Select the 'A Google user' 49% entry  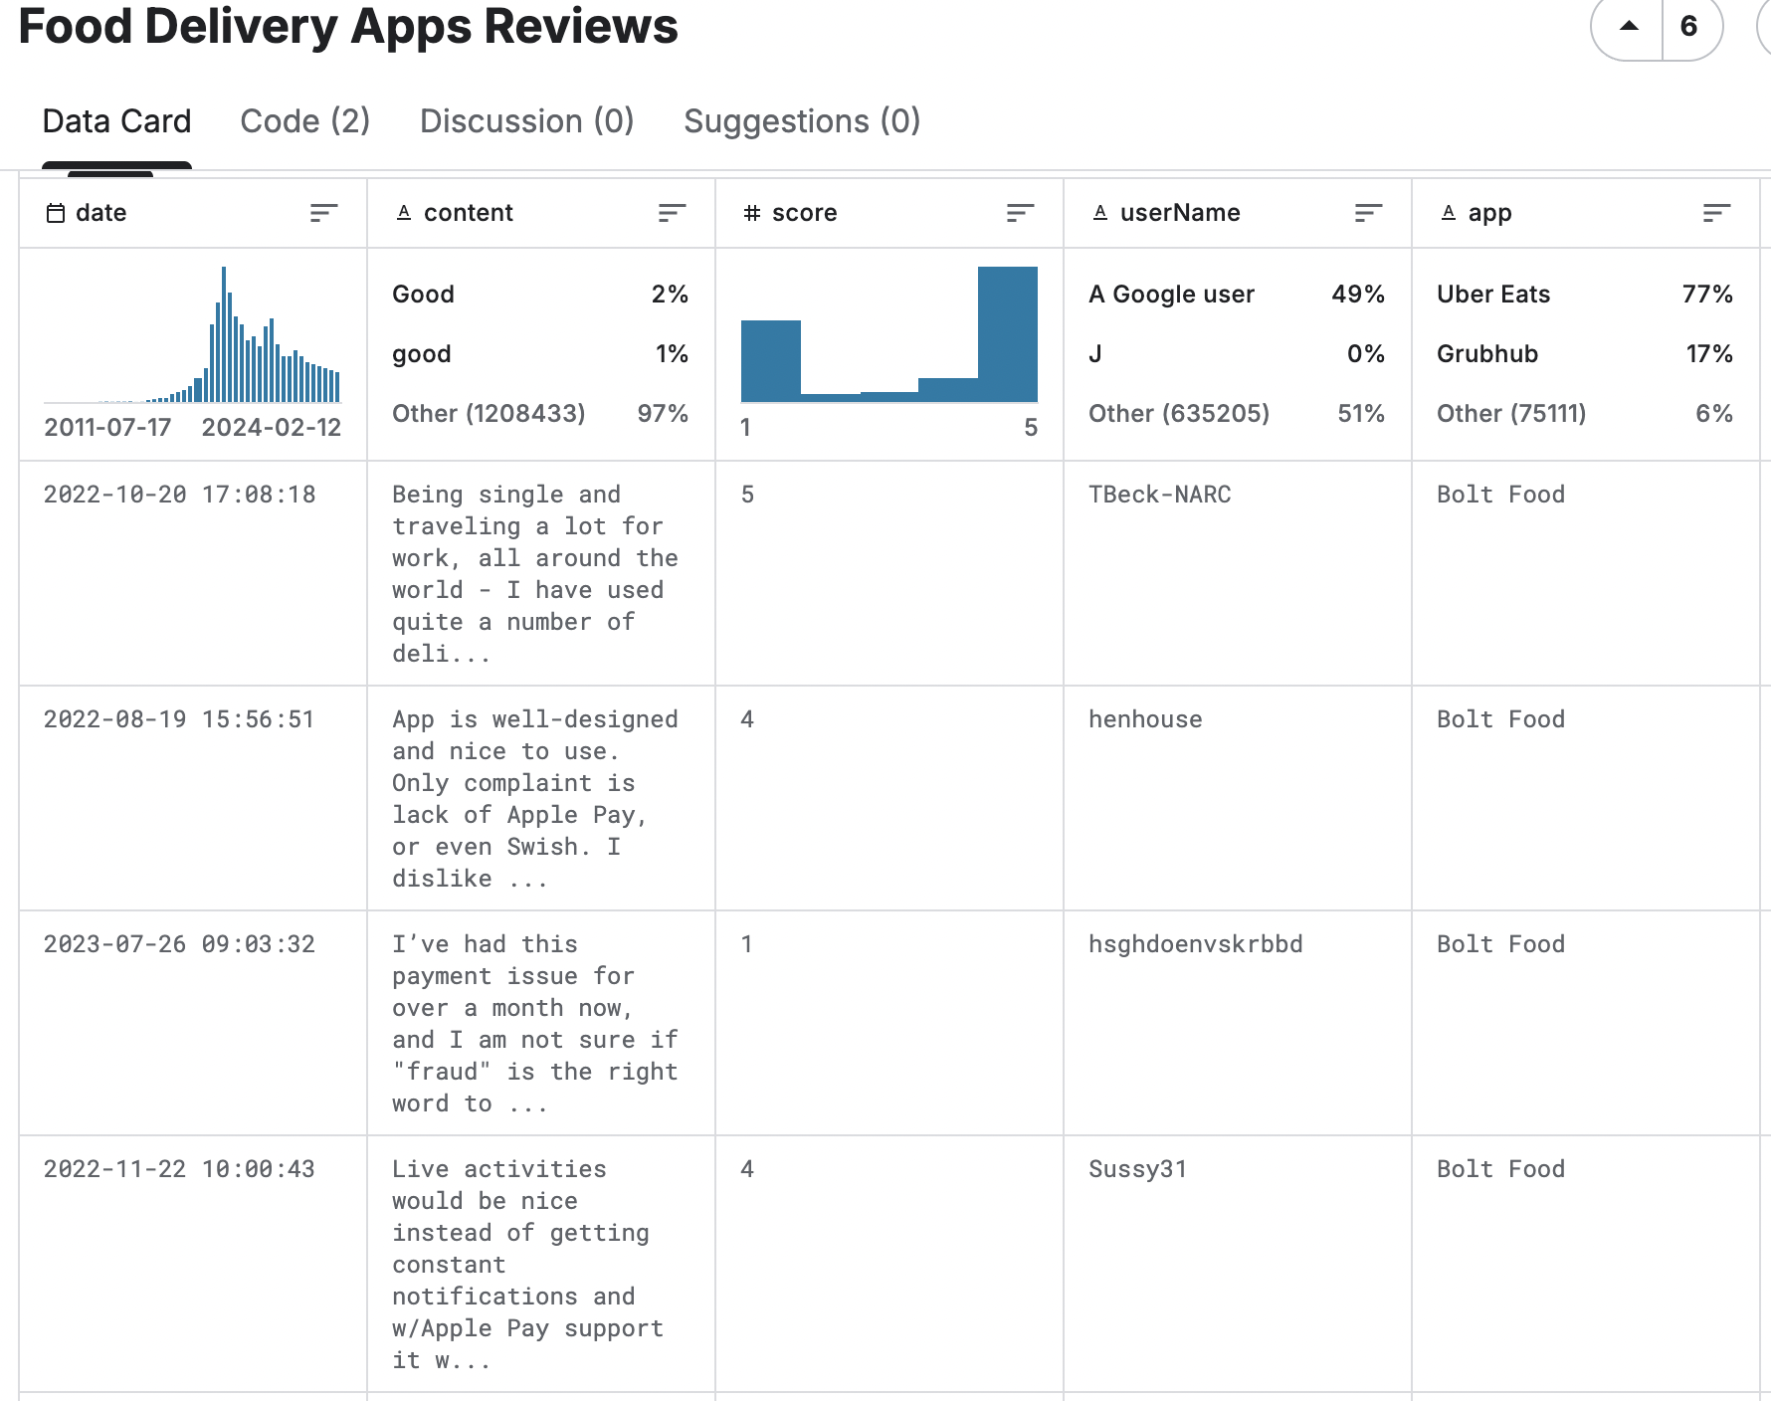pos(1236,295)
